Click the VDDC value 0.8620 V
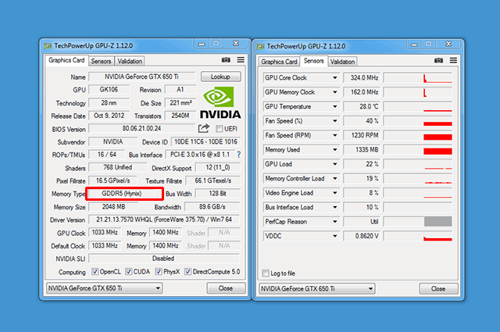This screenshot has width=500, height=332. [x=362, y=236]
